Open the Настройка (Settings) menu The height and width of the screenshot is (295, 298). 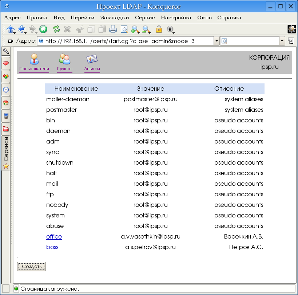(x=176, y=17)
